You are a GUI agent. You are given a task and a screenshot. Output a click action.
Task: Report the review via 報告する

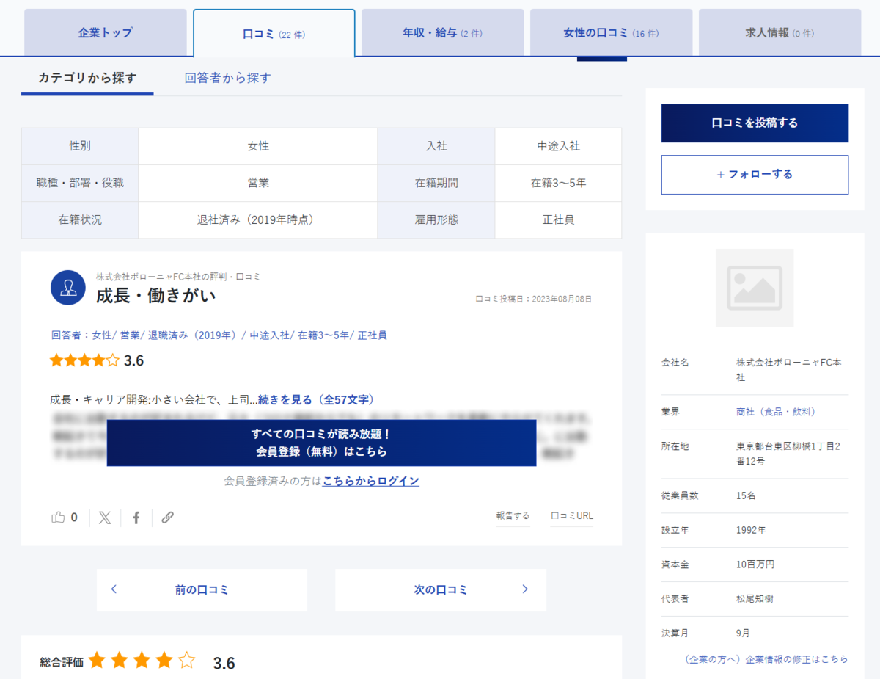point(513,516)
